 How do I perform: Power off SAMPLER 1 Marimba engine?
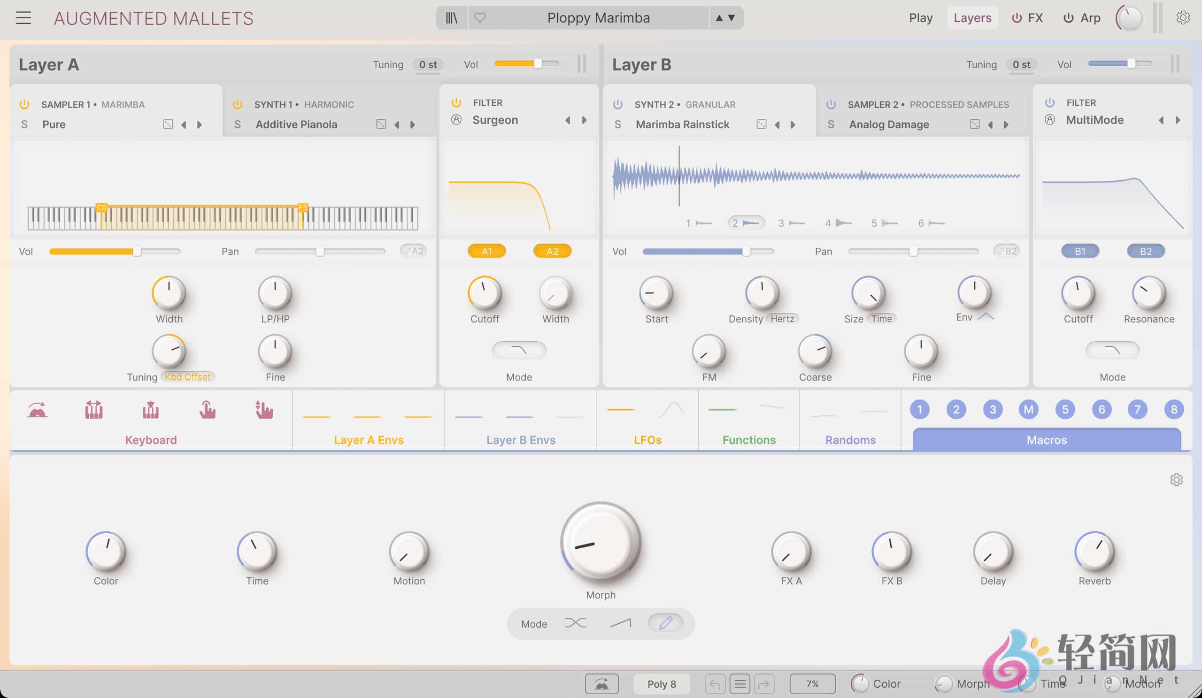(x=23, y=104)
